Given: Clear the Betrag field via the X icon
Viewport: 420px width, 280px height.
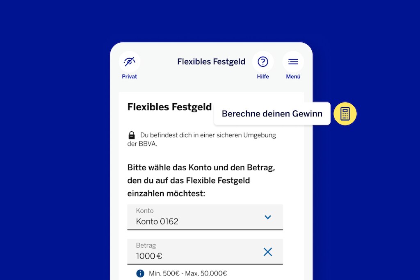Looking at the screenshot, I should coord(268,252).
